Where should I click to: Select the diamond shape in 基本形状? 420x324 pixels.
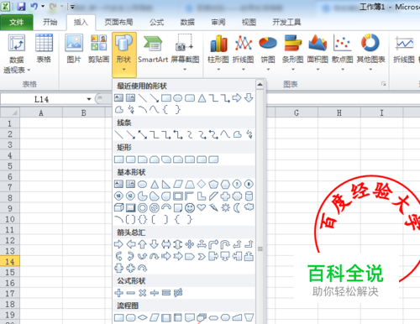pyautogui.click(x=202, y=184)
